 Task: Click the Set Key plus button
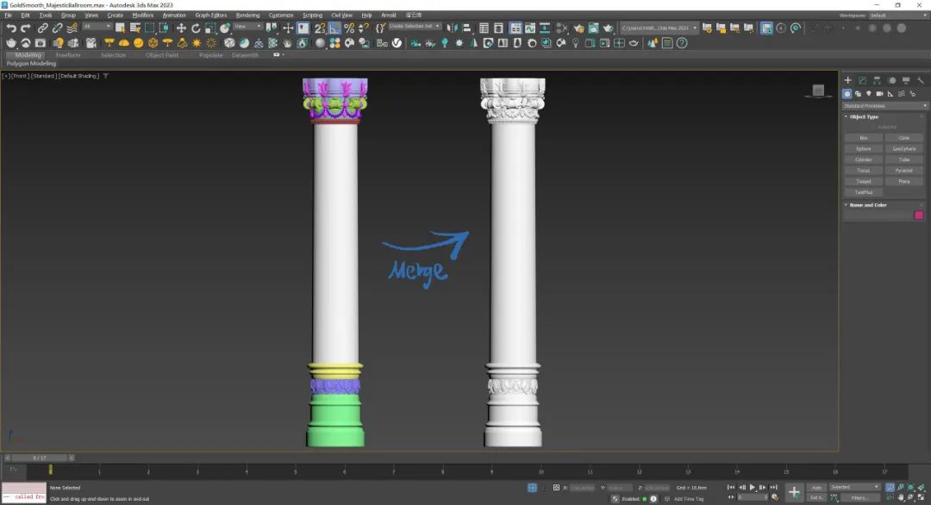[794, 492]
